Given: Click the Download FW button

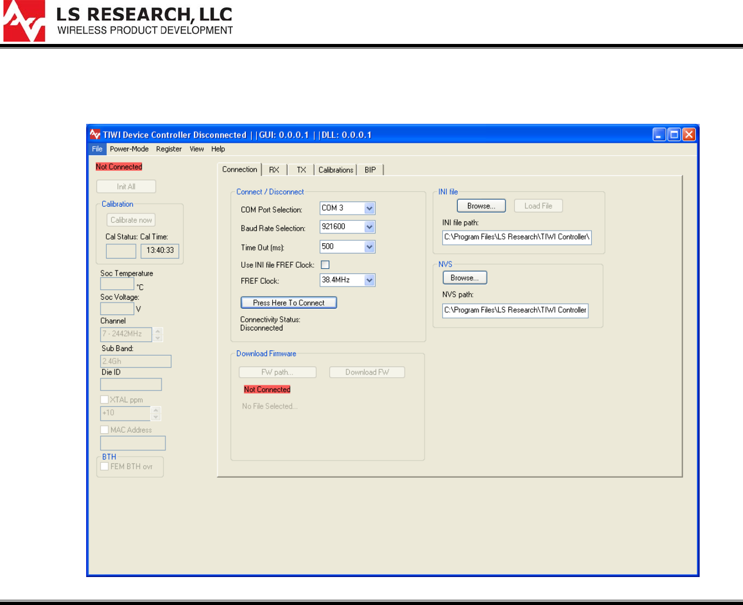Looking at the screenshot, I should [x=367, y=372].
